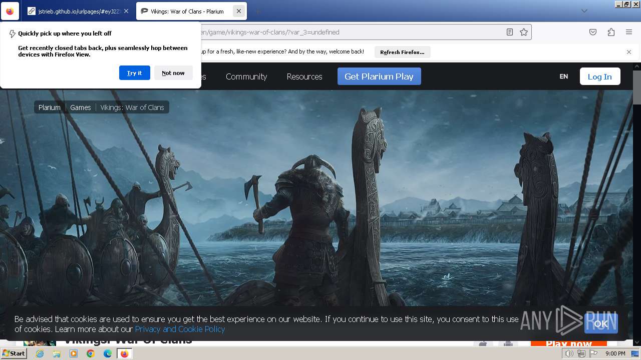
Task: Click the Get Plarium Play button
Action: coord(379,76)
